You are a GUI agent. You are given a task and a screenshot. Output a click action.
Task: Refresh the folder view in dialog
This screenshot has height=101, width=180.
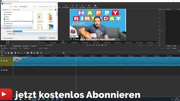click(x=36, y=7)
